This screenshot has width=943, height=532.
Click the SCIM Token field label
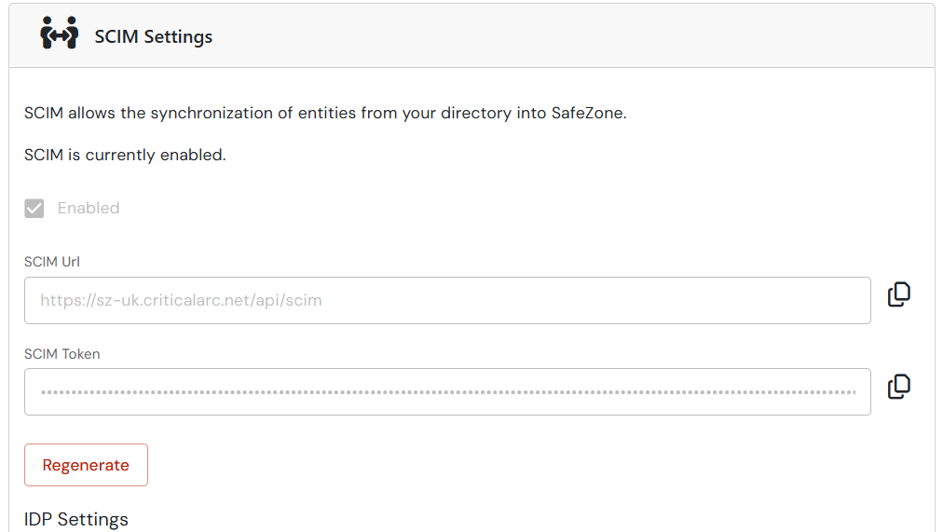click(x=61, y=354)
